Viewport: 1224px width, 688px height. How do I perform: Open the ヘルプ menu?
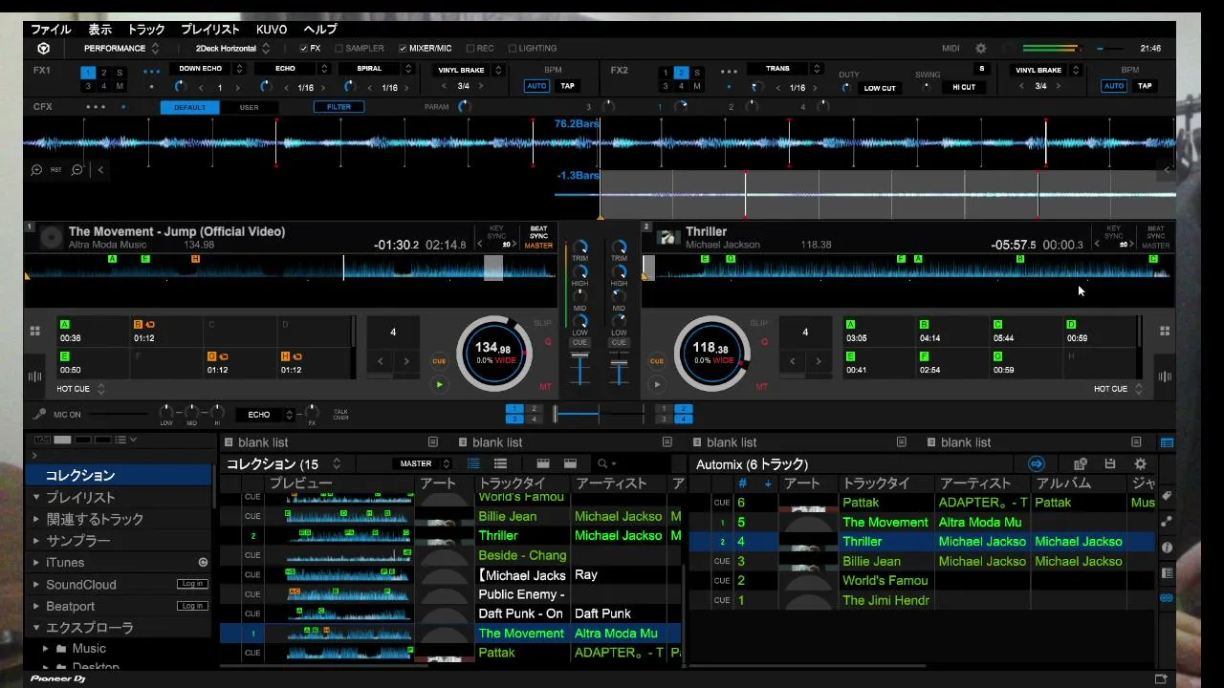pos(320,30)
